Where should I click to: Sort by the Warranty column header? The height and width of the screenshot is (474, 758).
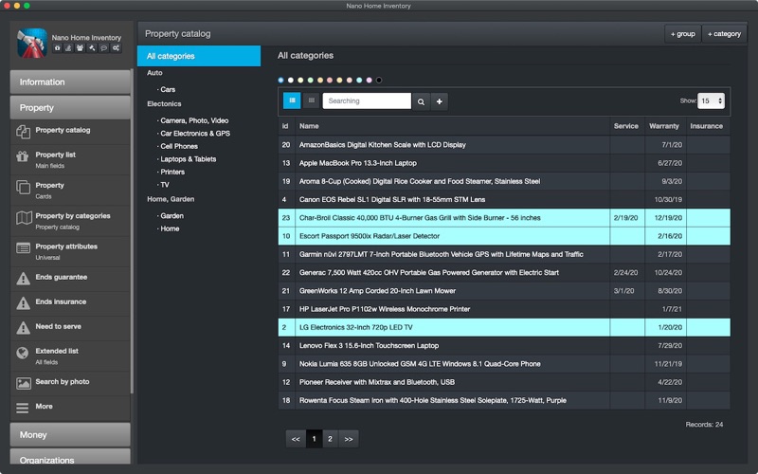click(664, 126)
